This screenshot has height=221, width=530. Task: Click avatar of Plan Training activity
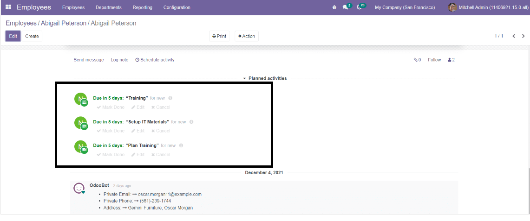81,146
